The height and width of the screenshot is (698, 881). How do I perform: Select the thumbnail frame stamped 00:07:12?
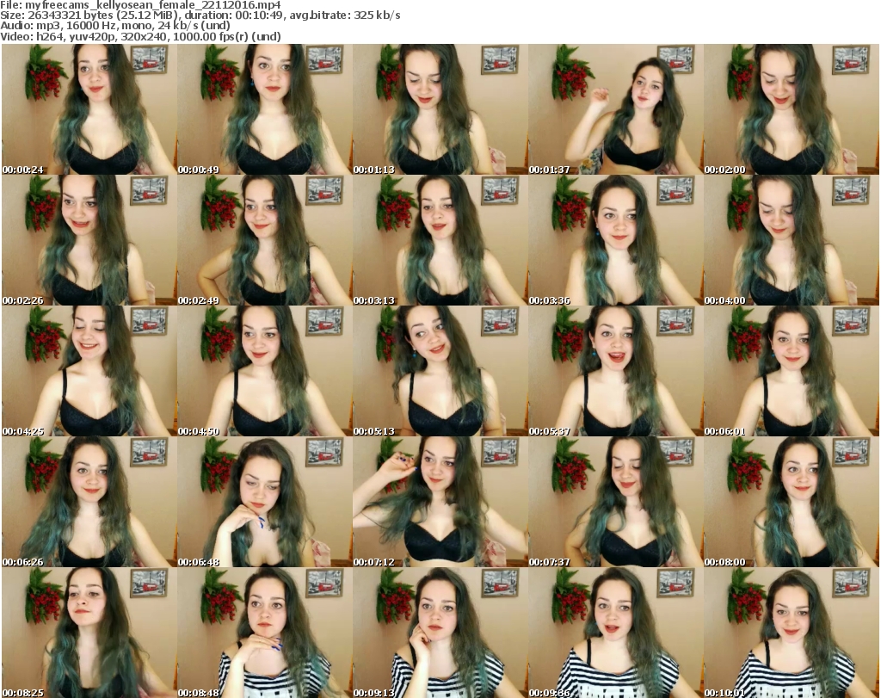(x=440, y=502)
